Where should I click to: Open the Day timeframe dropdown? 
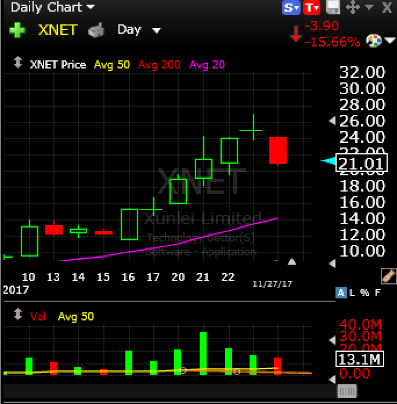[x=139, y=30]
